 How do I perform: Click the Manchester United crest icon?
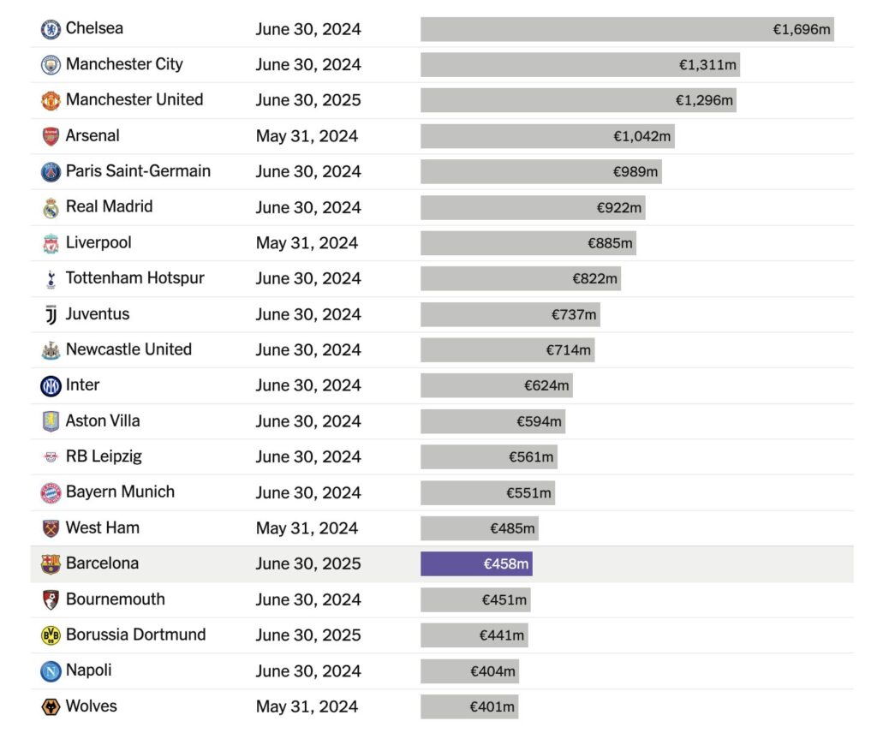pos(51,100)
